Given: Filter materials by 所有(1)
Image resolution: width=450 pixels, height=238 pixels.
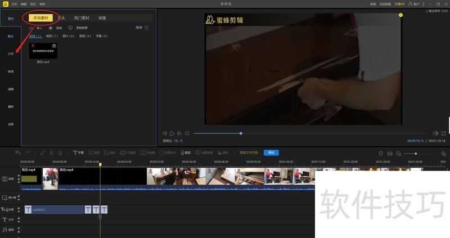Looking at the screenshot, I should (35, 36).
